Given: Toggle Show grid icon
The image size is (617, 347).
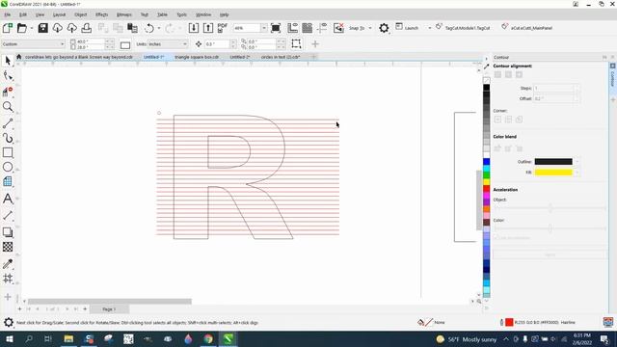Looking at the screenshot, I should coord(307,28).
